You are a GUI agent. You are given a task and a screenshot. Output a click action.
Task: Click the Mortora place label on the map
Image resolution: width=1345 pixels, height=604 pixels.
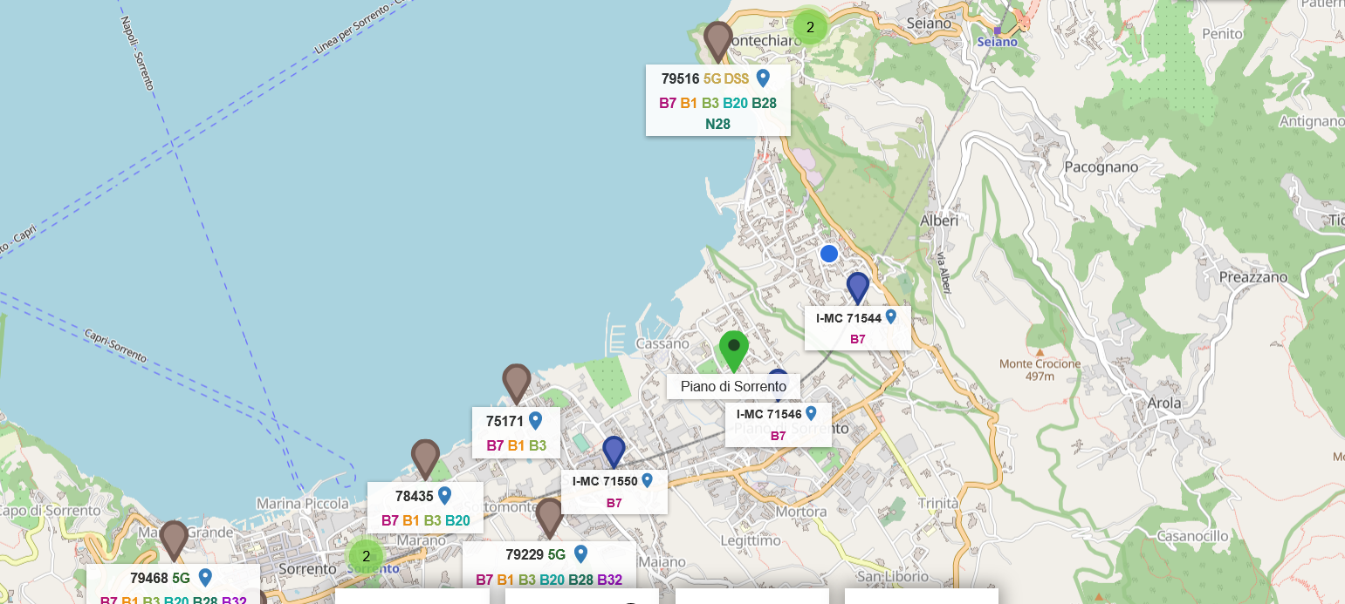tap(800, 512)
